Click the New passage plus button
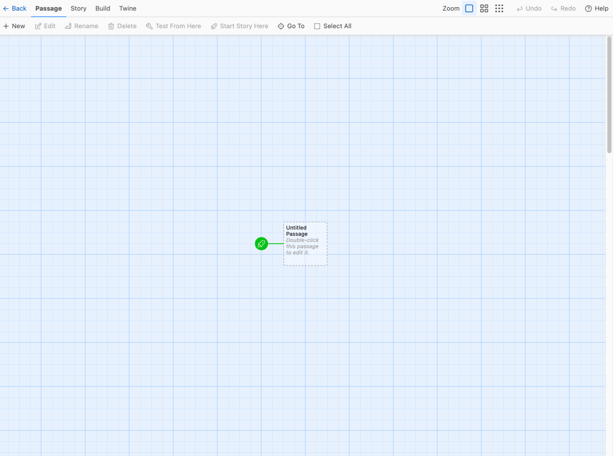Viewport: 613px width, 456px height. click(14, 26)
